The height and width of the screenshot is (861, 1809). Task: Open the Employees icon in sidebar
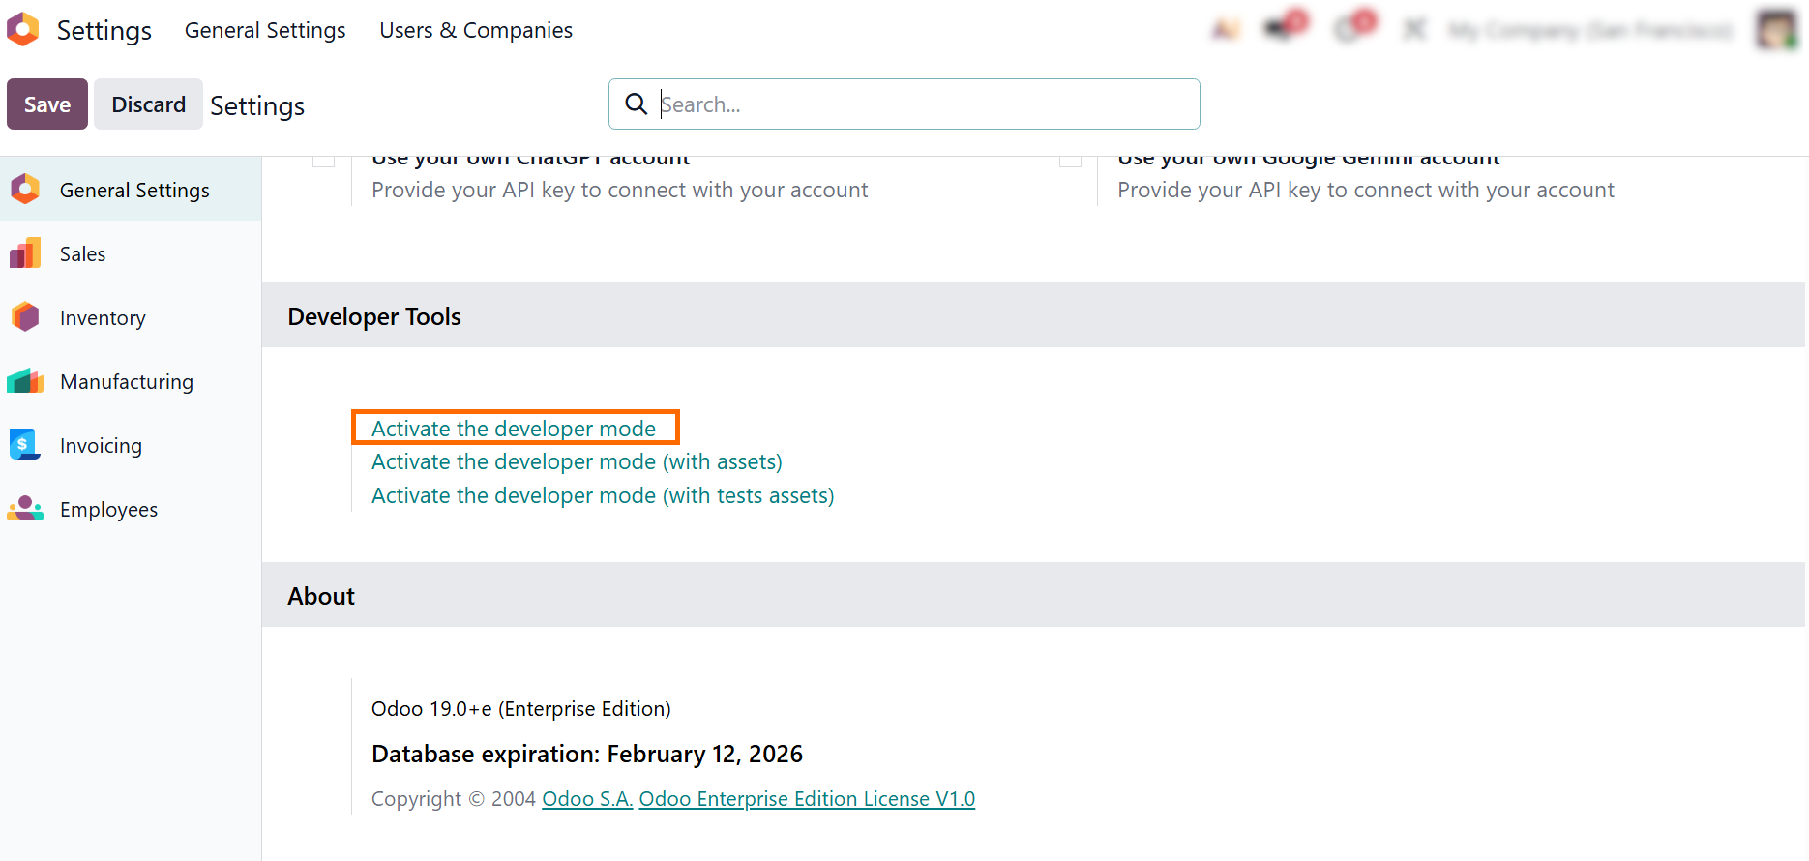pyautogui.click(x=25, y=509)
